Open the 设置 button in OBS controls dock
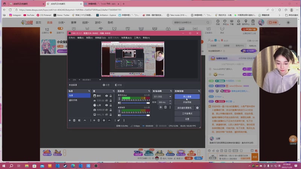The image size is (301, 169). pyautogui.click(x=187, y=119)
